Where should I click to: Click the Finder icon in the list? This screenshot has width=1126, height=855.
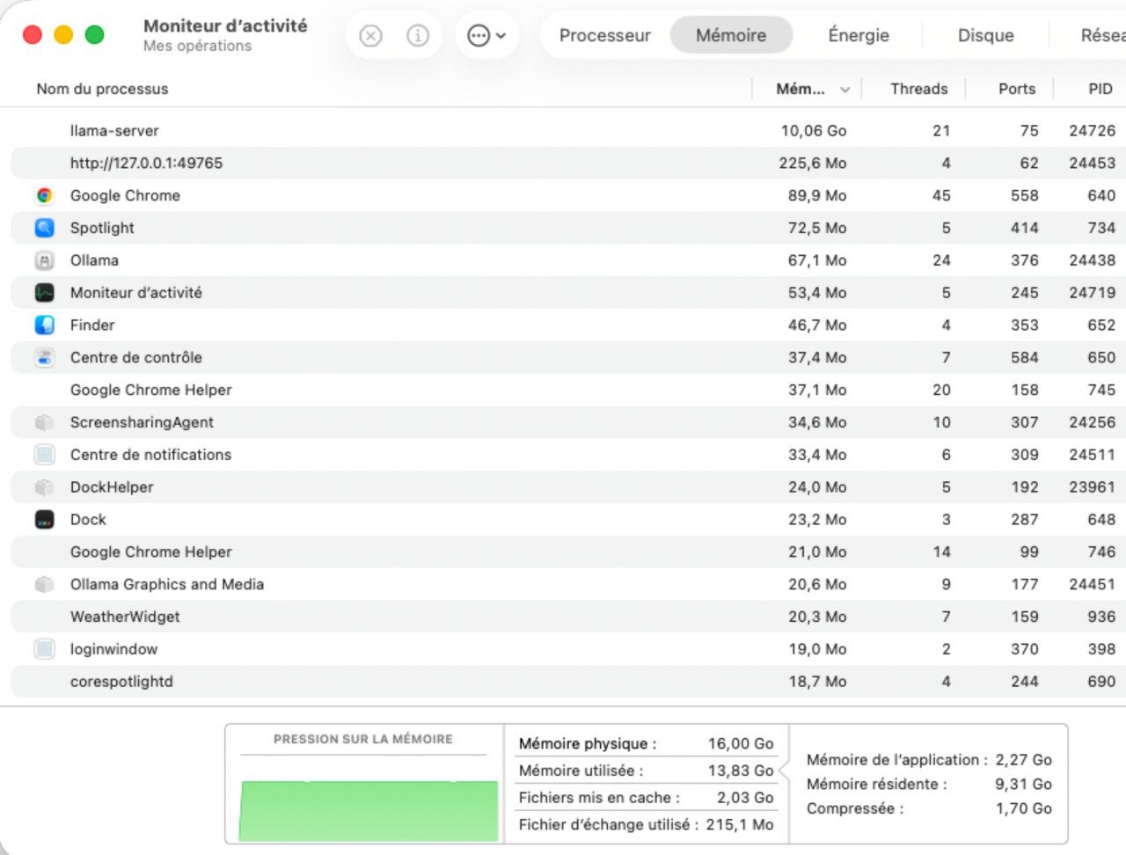coord(44,325)
